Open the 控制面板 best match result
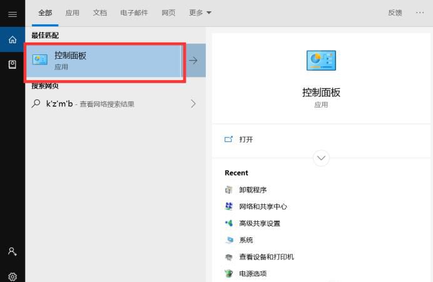This screenshot has height=282, width=433. 103,60
